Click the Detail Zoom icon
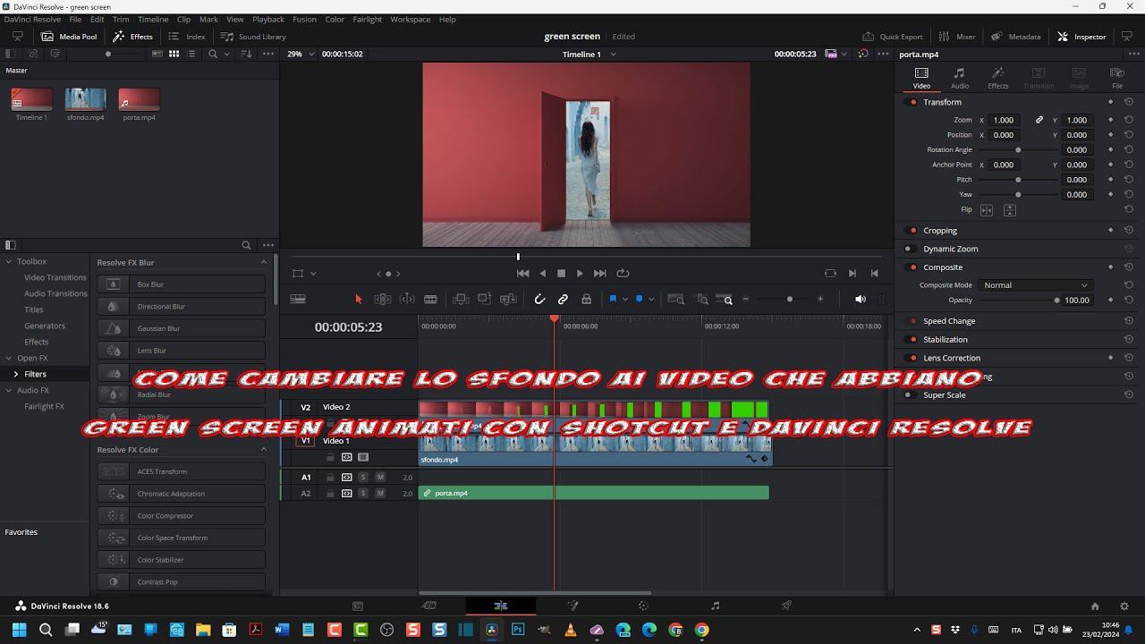1145x644 pixels. point(702,300)
